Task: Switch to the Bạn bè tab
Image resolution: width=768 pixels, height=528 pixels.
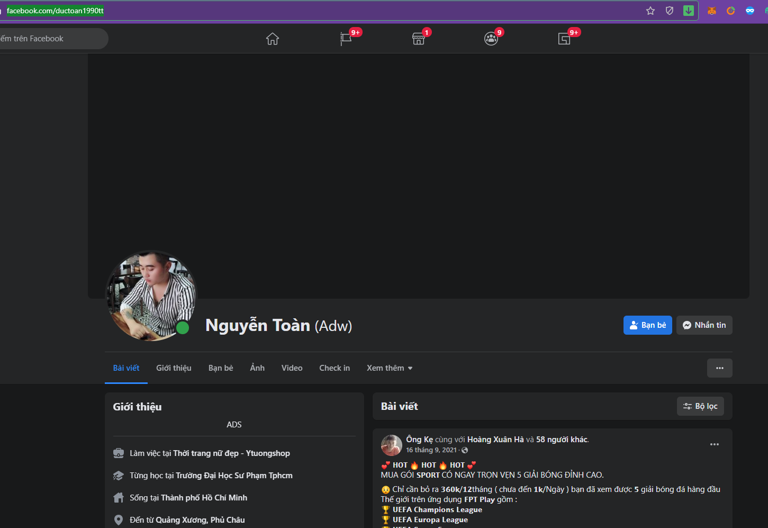Action: (x=221, y=368)
